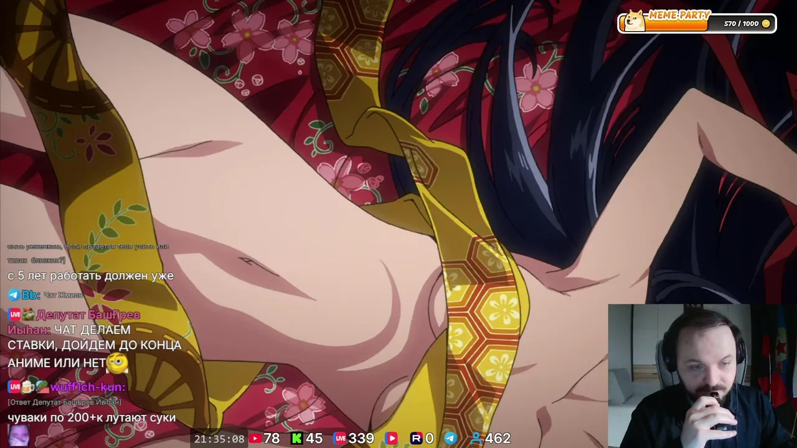Click the 'Чат Жмиля' chat text
This screenshot has height=448, width=797.
(x=63, y=296)
